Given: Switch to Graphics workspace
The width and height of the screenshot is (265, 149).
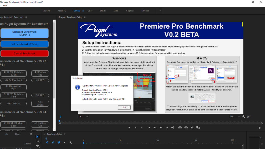Looking at the screenshot, I should 130,11.
